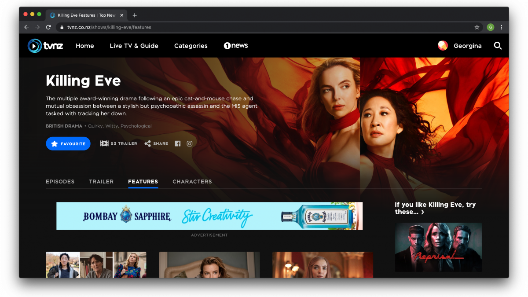Screen dimensions: 528x297
Task: Open the Reprisal show thumbnail
Action: [438, 247]
